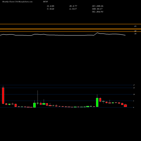The height and width of the screenshot is (141, 141).
Task: Select the low price value L: 0.57
Action: (73, 9)
